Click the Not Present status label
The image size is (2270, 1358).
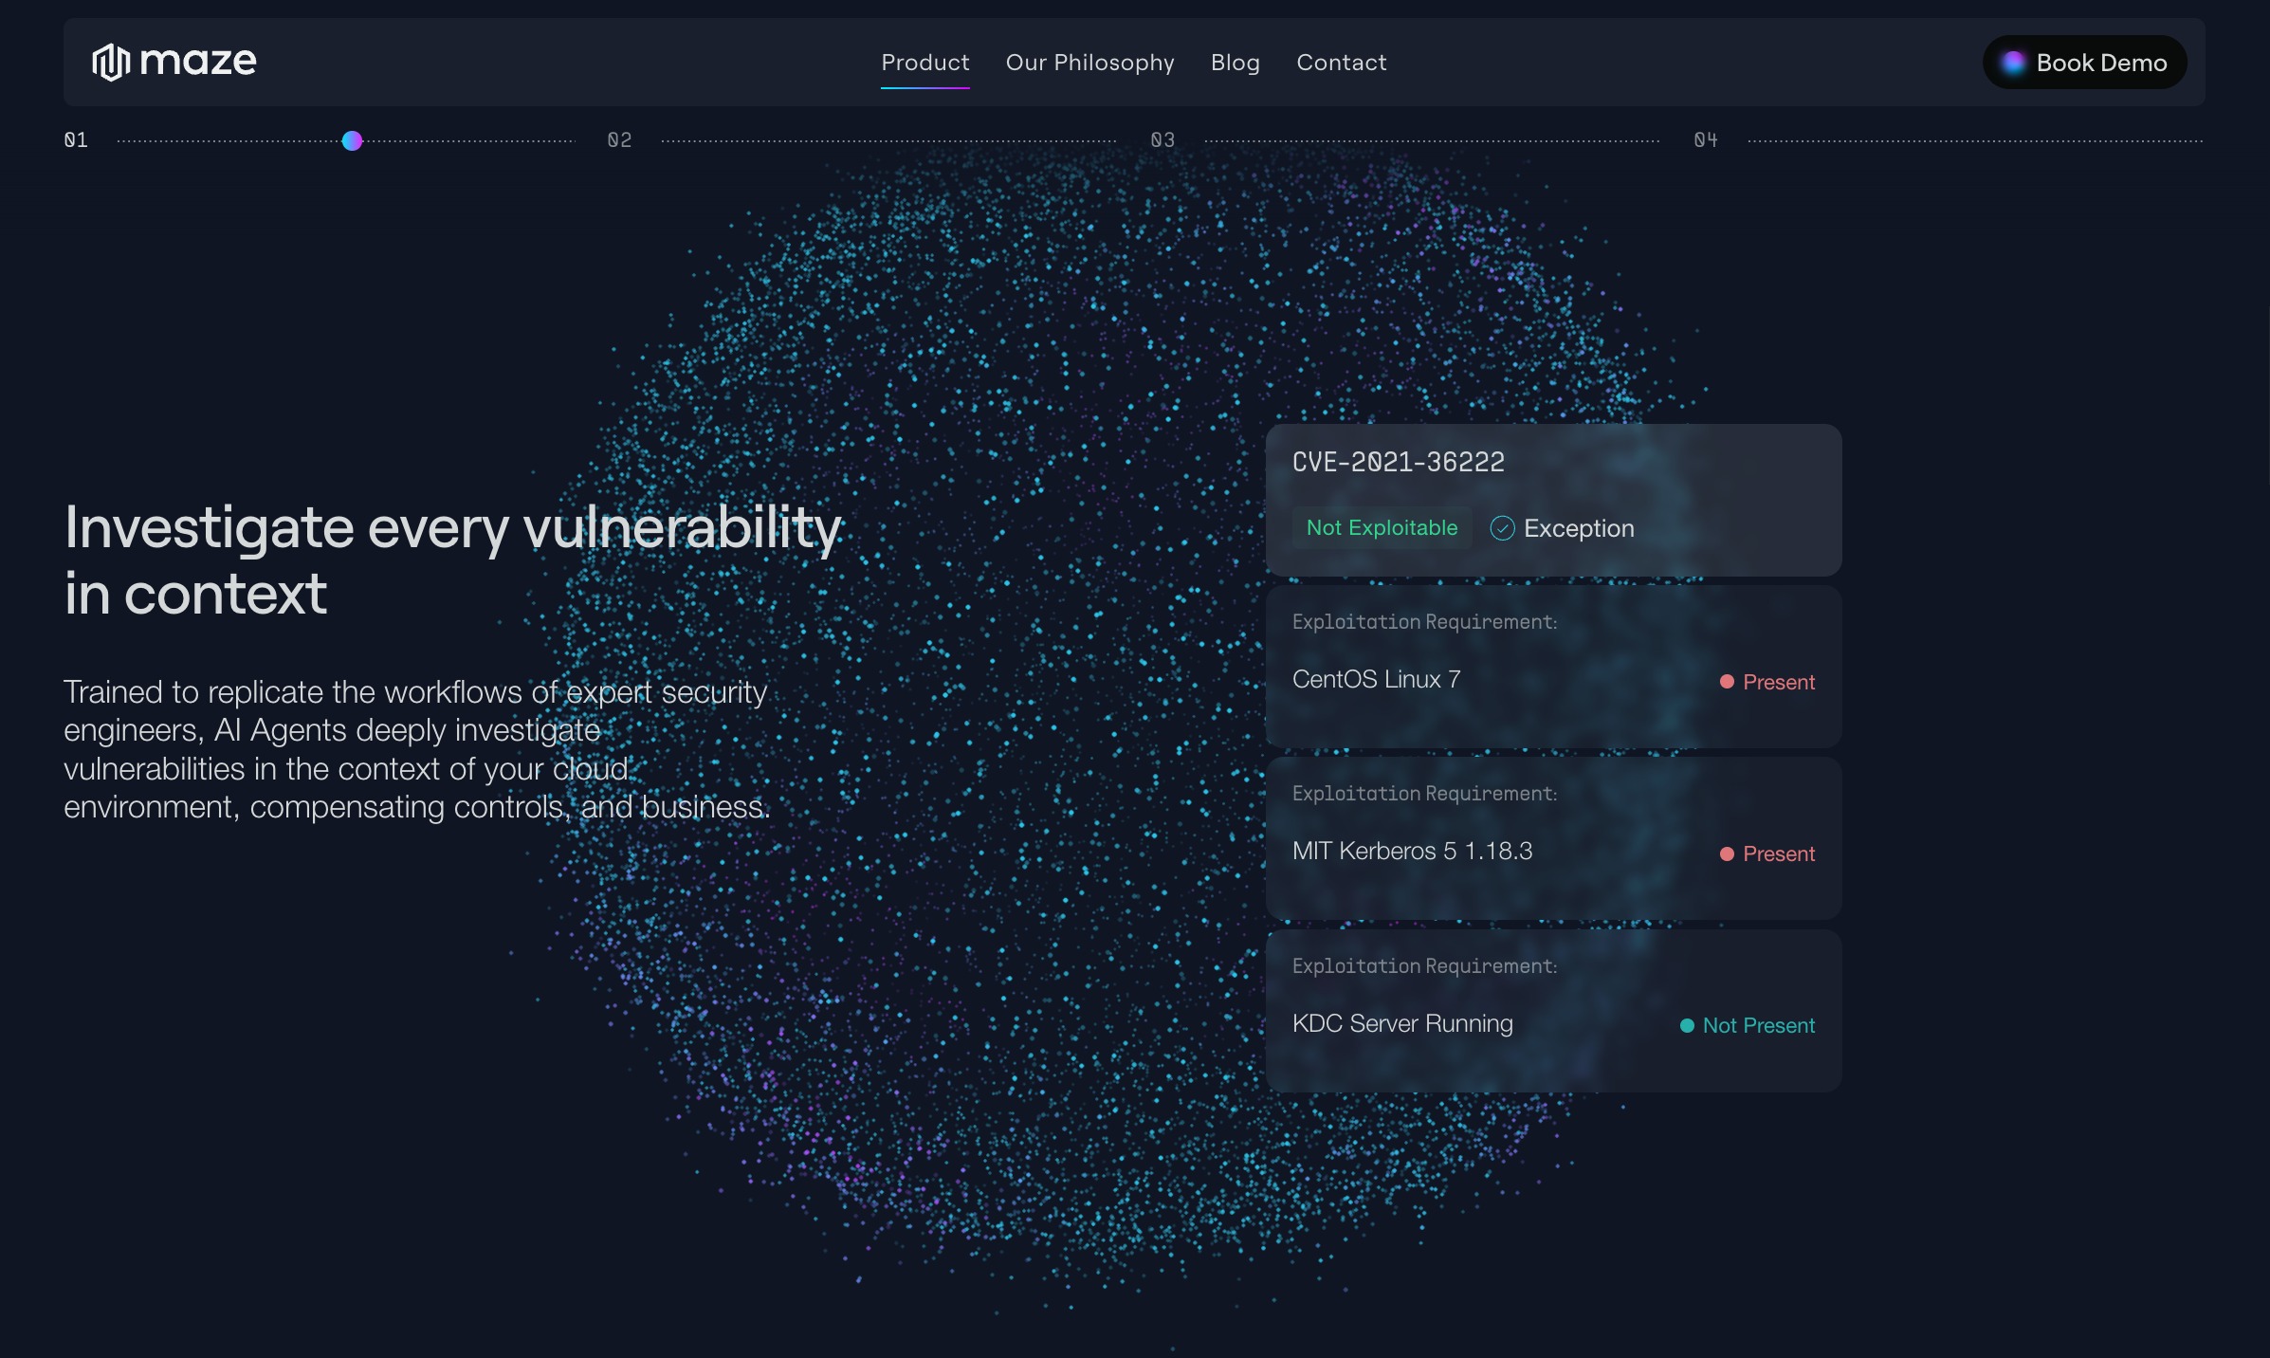(x=1758, y=1025)
